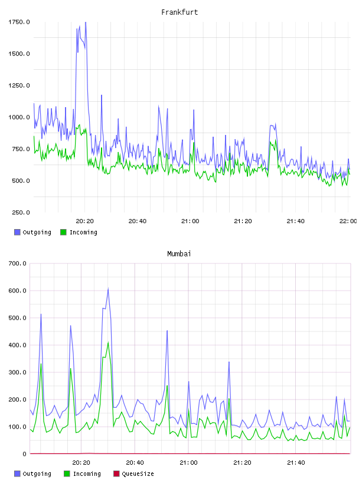
Task: Click the 700.0 y-axis value on Mumbai chart
Action: [18, 263]
